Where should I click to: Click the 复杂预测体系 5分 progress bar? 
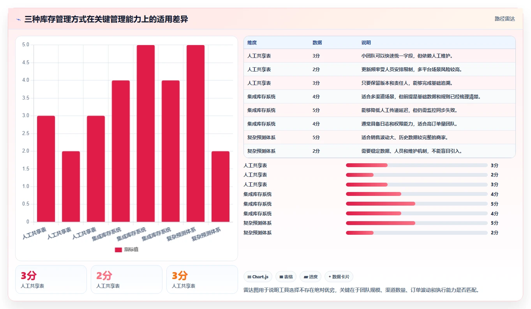[x=417, y=223]
